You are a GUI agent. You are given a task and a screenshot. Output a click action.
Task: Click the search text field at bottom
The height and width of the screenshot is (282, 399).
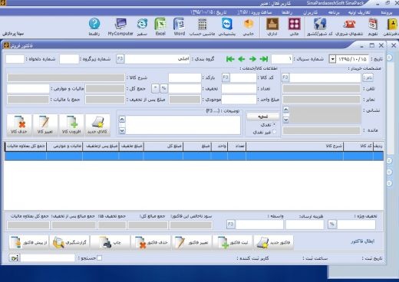pos(48,258)
